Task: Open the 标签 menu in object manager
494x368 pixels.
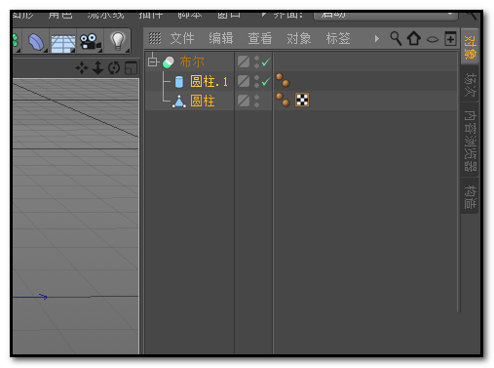Action: click(x=338, y=38)
